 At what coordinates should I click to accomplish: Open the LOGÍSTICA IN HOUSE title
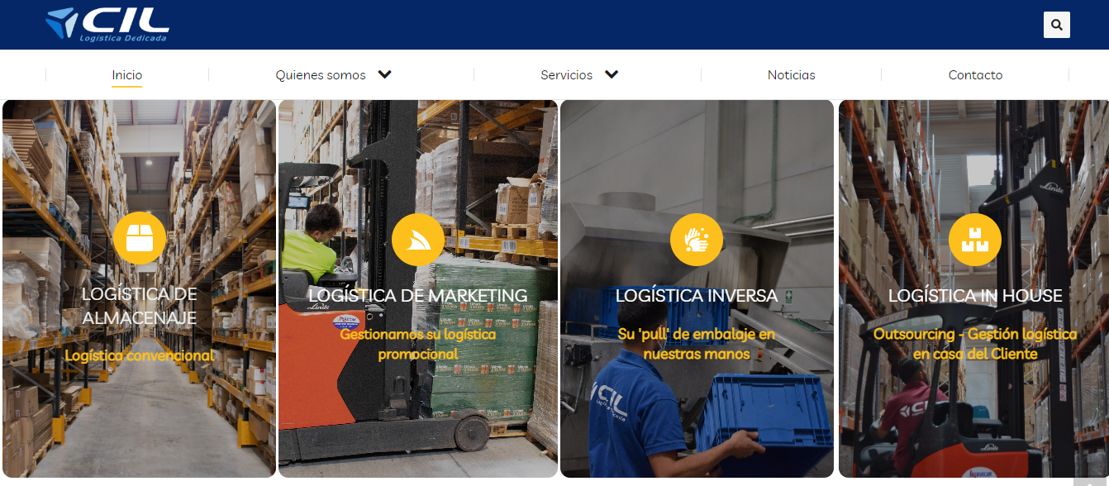click(975, 295)
